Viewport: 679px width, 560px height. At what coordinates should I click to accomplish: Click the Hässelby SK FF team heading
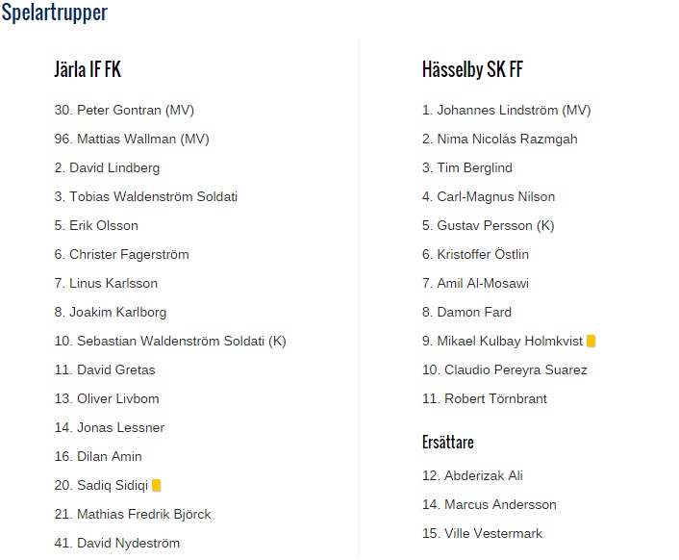pyautogui.click(x=472, y=69)
